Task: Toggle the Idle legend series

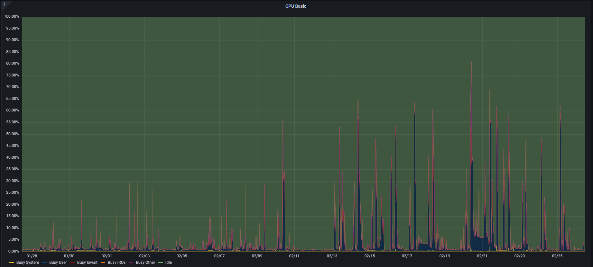Action: 169,263
